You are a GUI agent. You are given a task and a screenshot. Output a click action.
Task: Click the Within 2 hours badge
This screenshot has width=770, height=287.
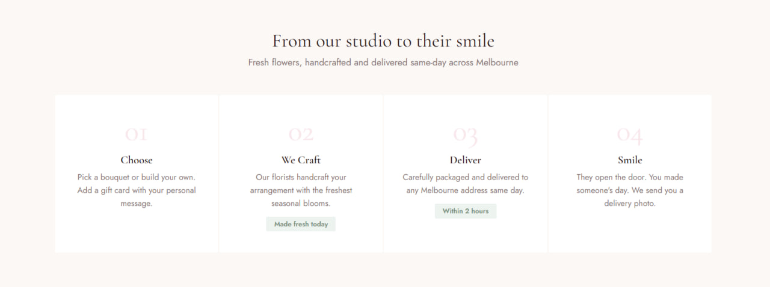click(466, 211)
